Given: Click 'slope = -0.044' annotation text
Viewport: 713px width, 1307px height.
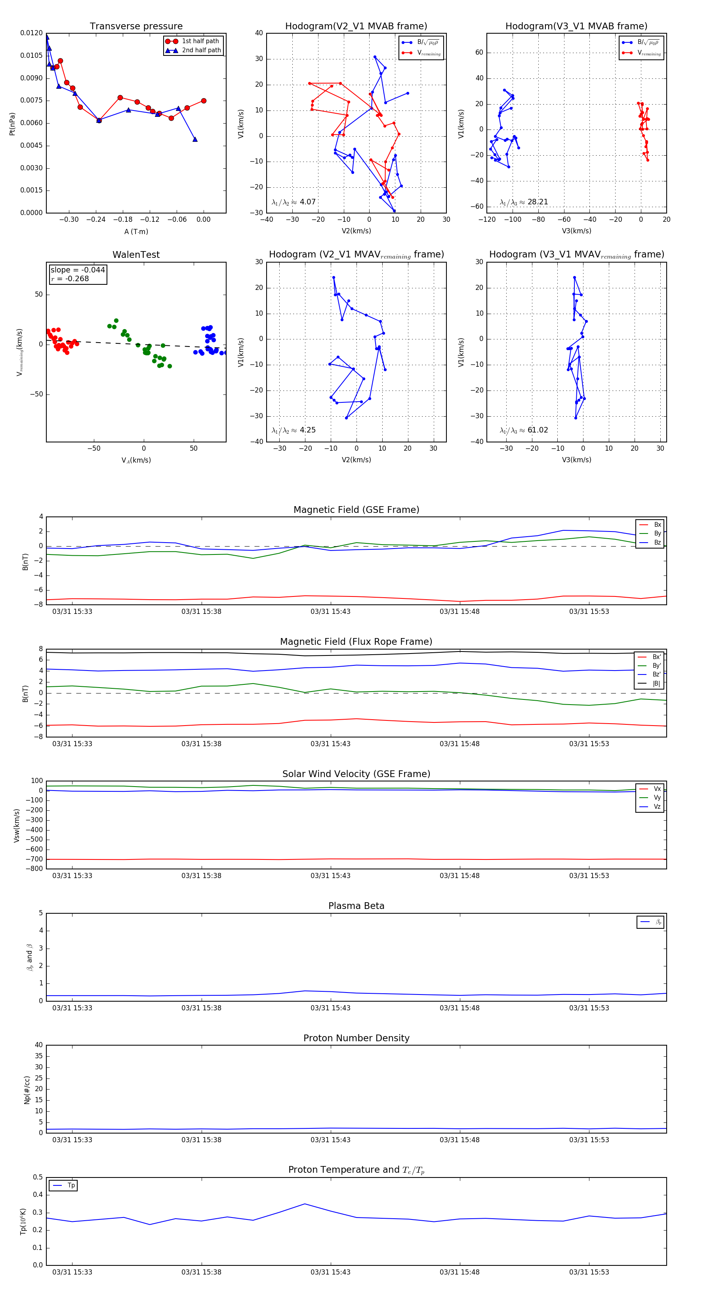Looking at the screenshot, I should [78, 270].
